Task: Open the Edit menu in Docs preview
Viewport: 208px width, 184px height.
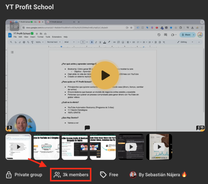Action: pyautogui.click(x=20, y=37)
